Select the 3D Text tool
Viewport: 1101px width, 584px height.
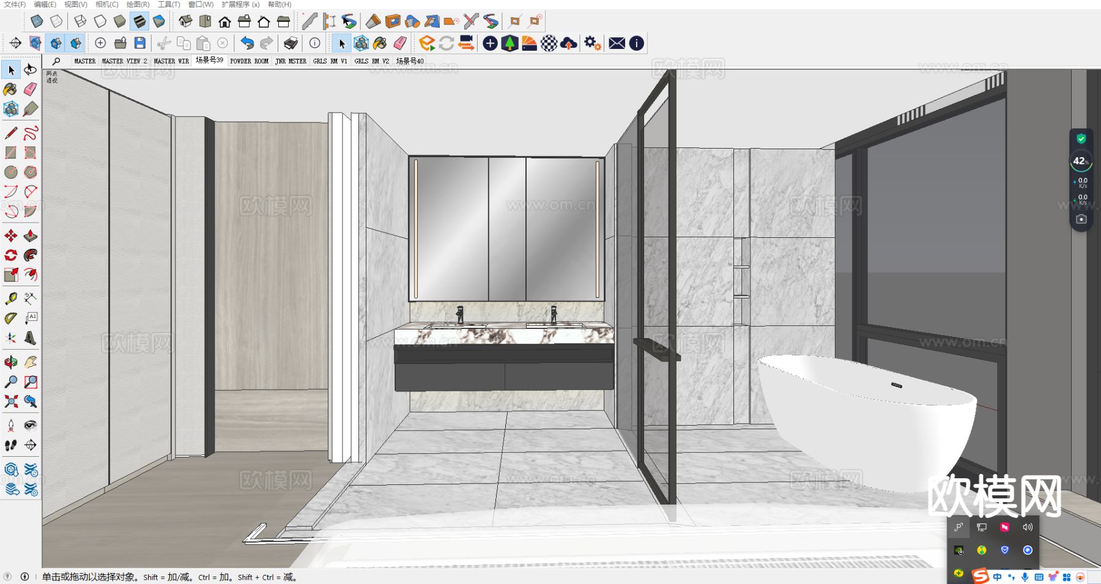31,338
